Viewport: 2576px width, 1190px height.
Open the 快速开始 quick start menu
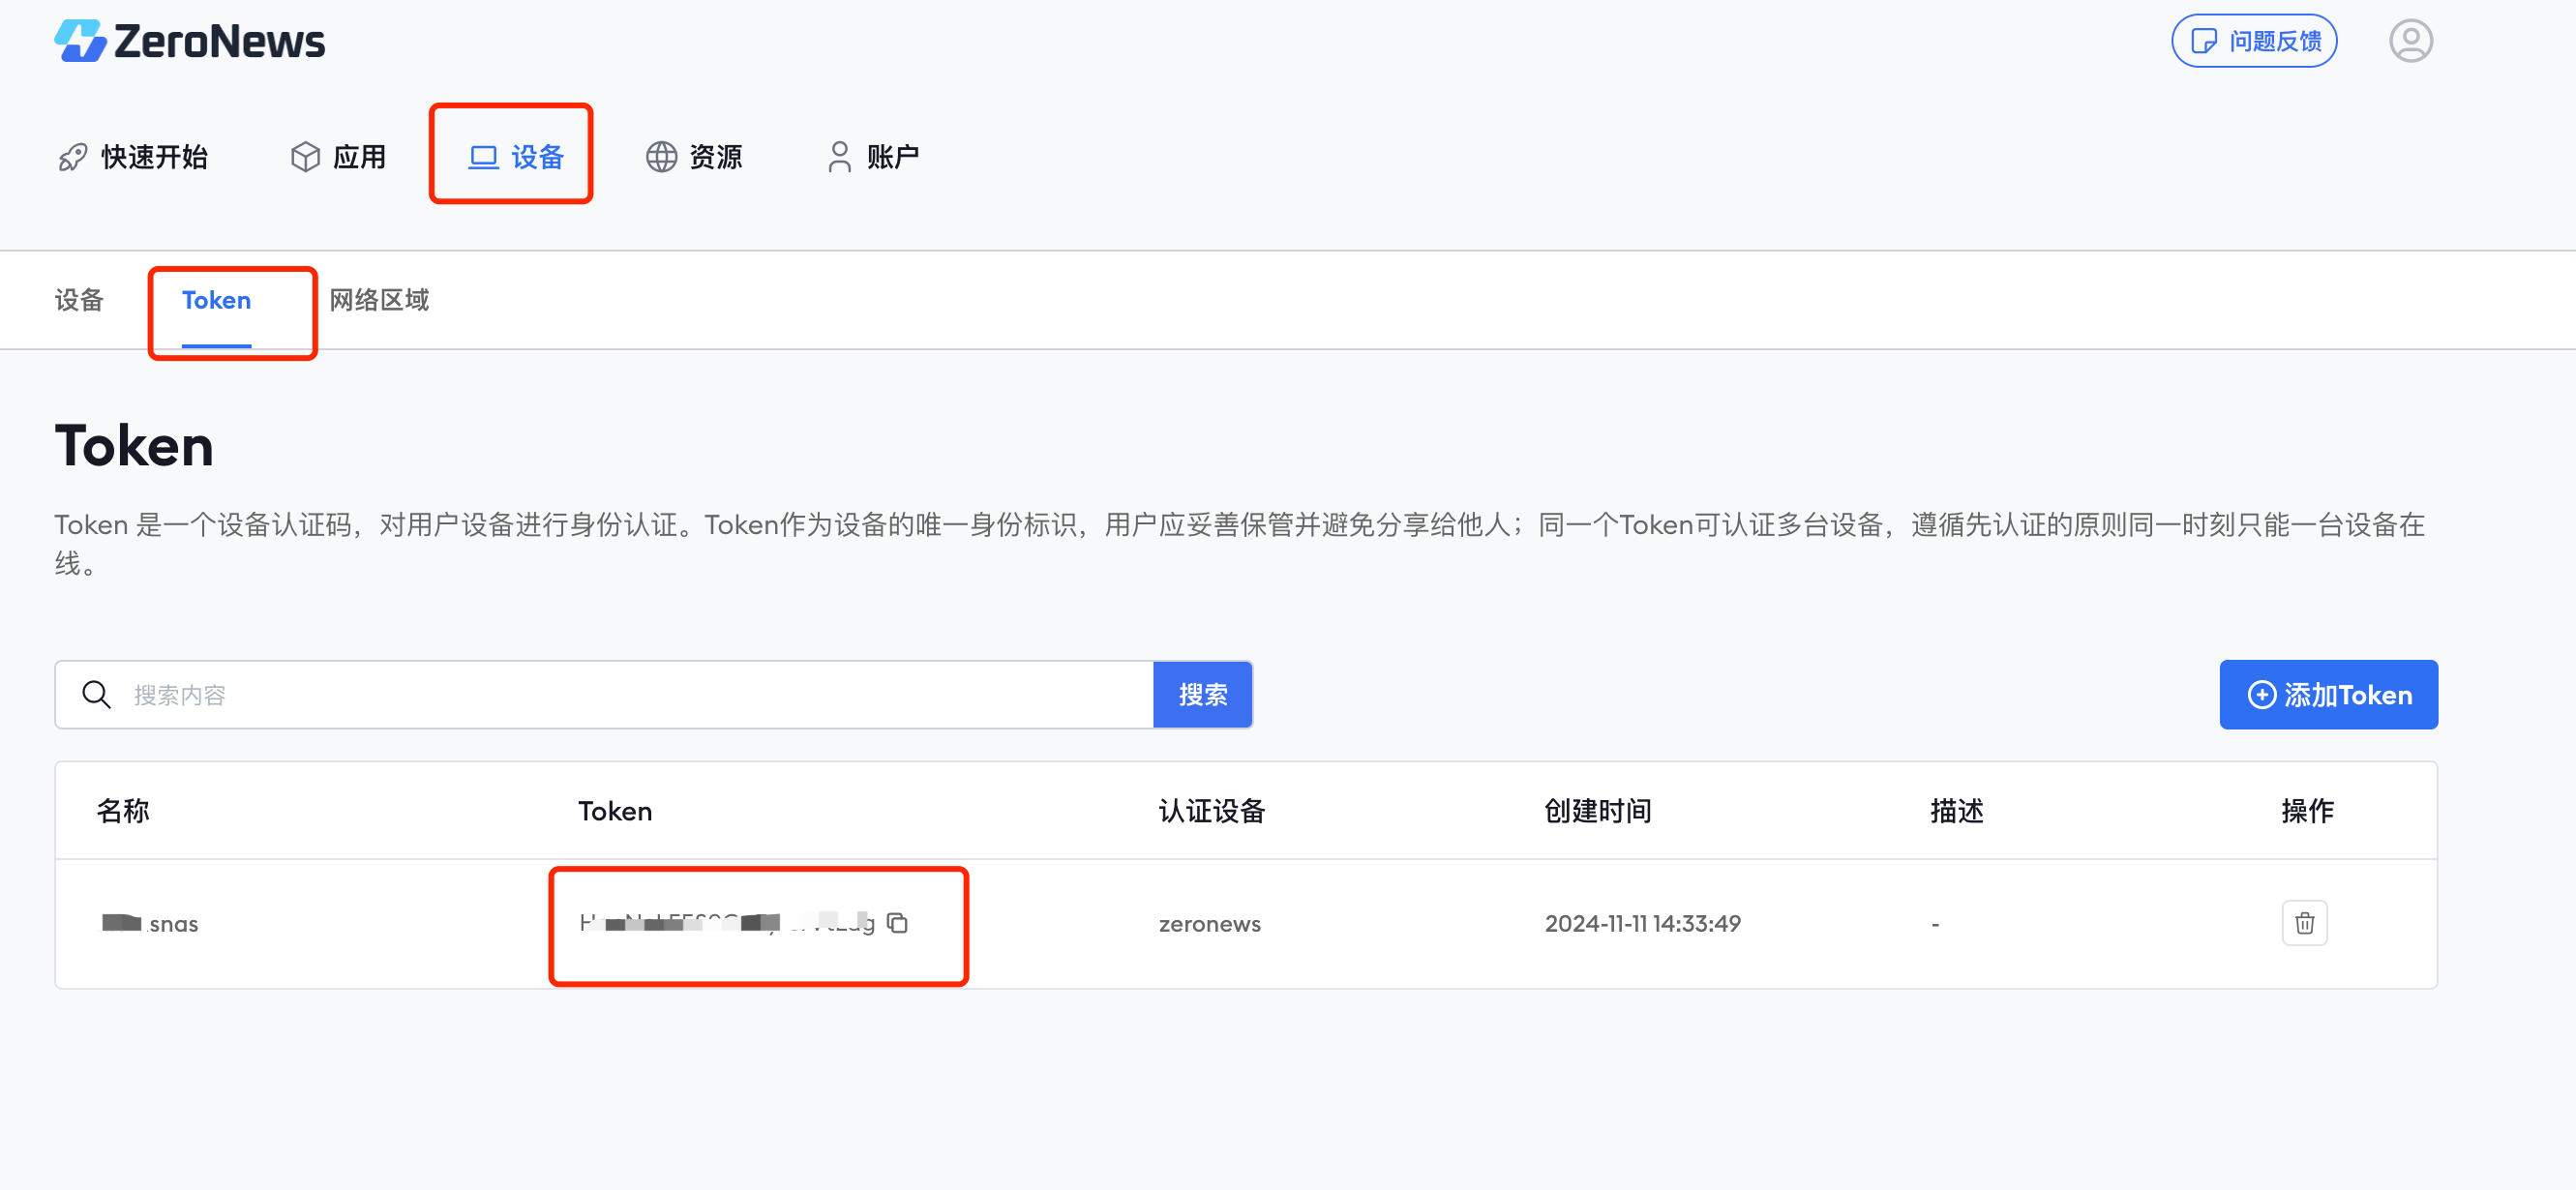(x=133, y=157)
